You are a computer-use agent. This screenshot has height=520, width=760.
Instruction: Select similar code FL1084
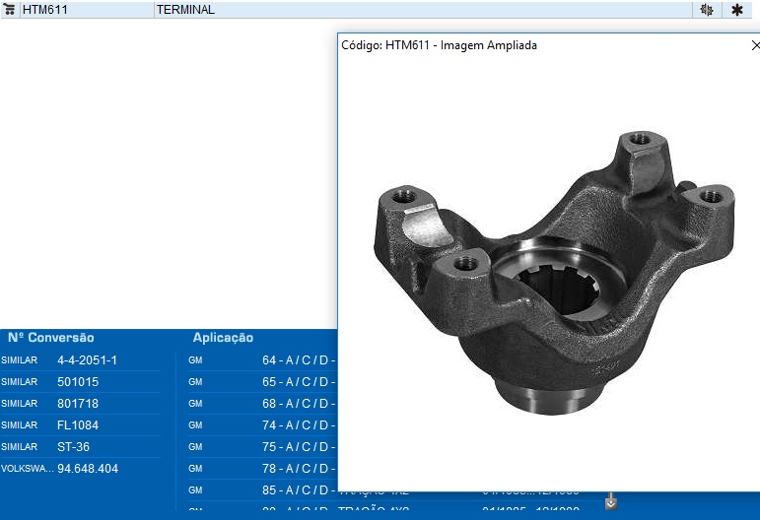[x=78, y=425]
